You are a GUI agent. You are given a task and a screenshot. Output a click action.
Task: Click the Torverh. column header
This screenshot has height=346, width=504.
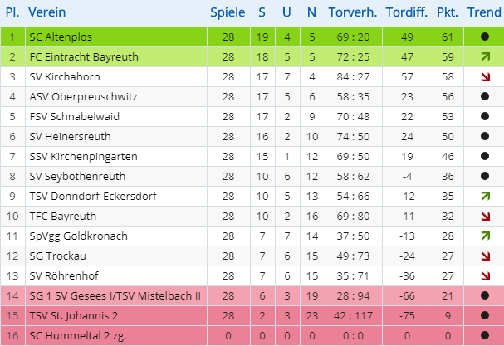click(353, 13)
